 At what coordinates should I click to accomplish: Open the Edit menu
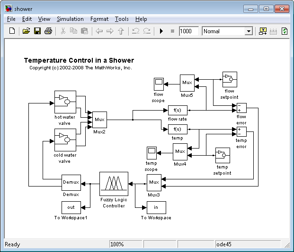[x=27, y=19]
